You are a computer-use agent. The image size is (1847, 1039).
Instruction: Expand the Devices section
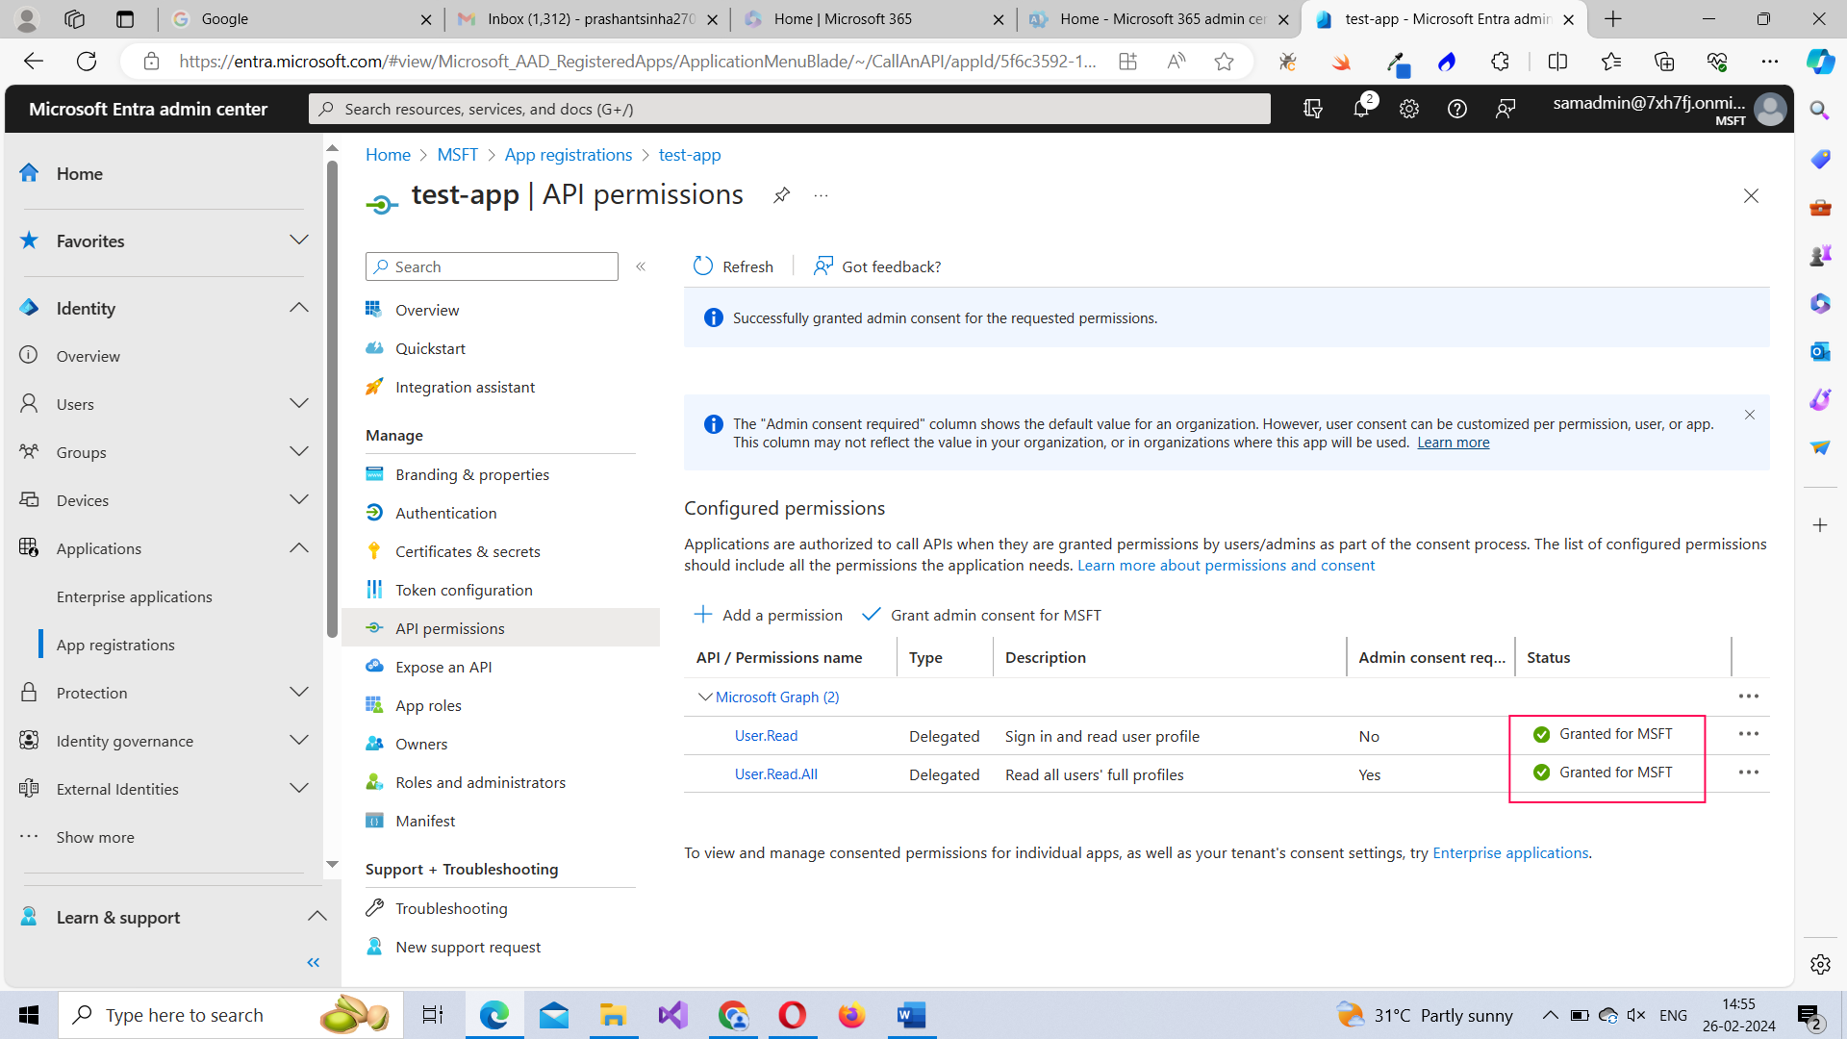pyautogui.click(x=299, y=499)
